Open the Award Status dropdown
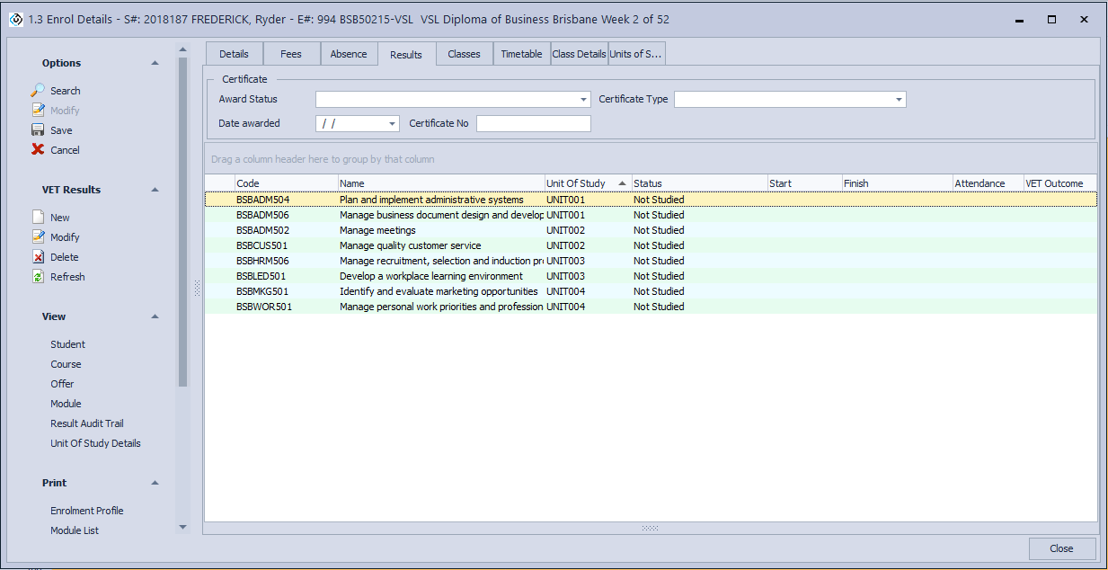 [x=584, y=100]
